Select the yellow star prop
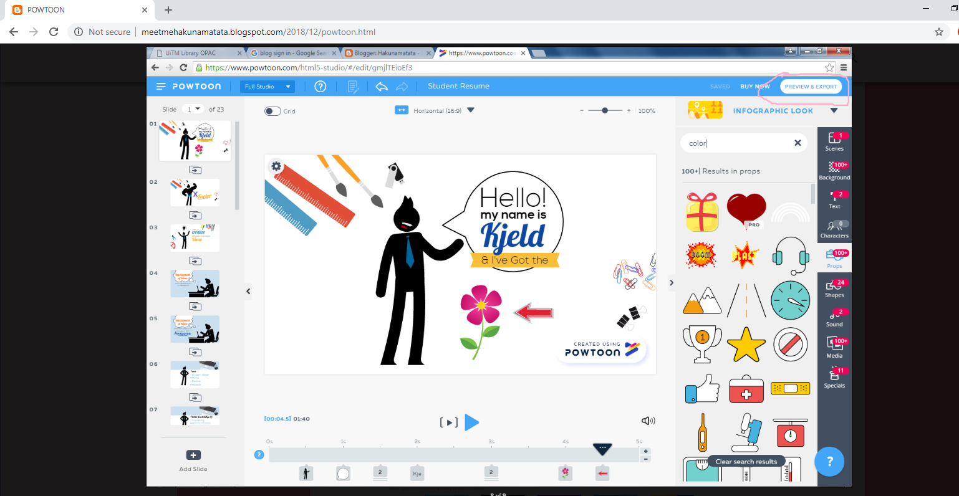 click(x=746, y=345)
